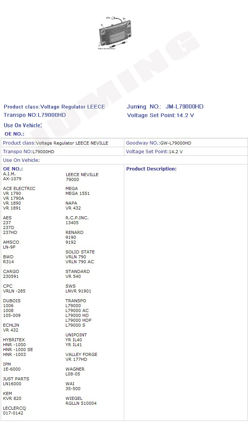Viewport: 250px width, 422px height.
Task: Click the voltage regulator product image
Action: (115, 33)
